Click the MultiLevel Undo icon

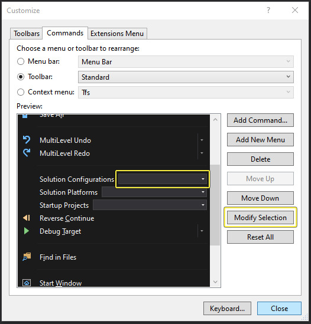click(27, 140)
